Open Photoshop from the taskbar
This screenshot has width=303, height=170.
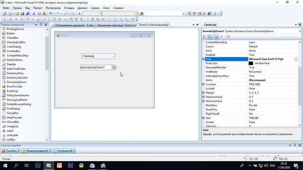[x=38, y=165]
